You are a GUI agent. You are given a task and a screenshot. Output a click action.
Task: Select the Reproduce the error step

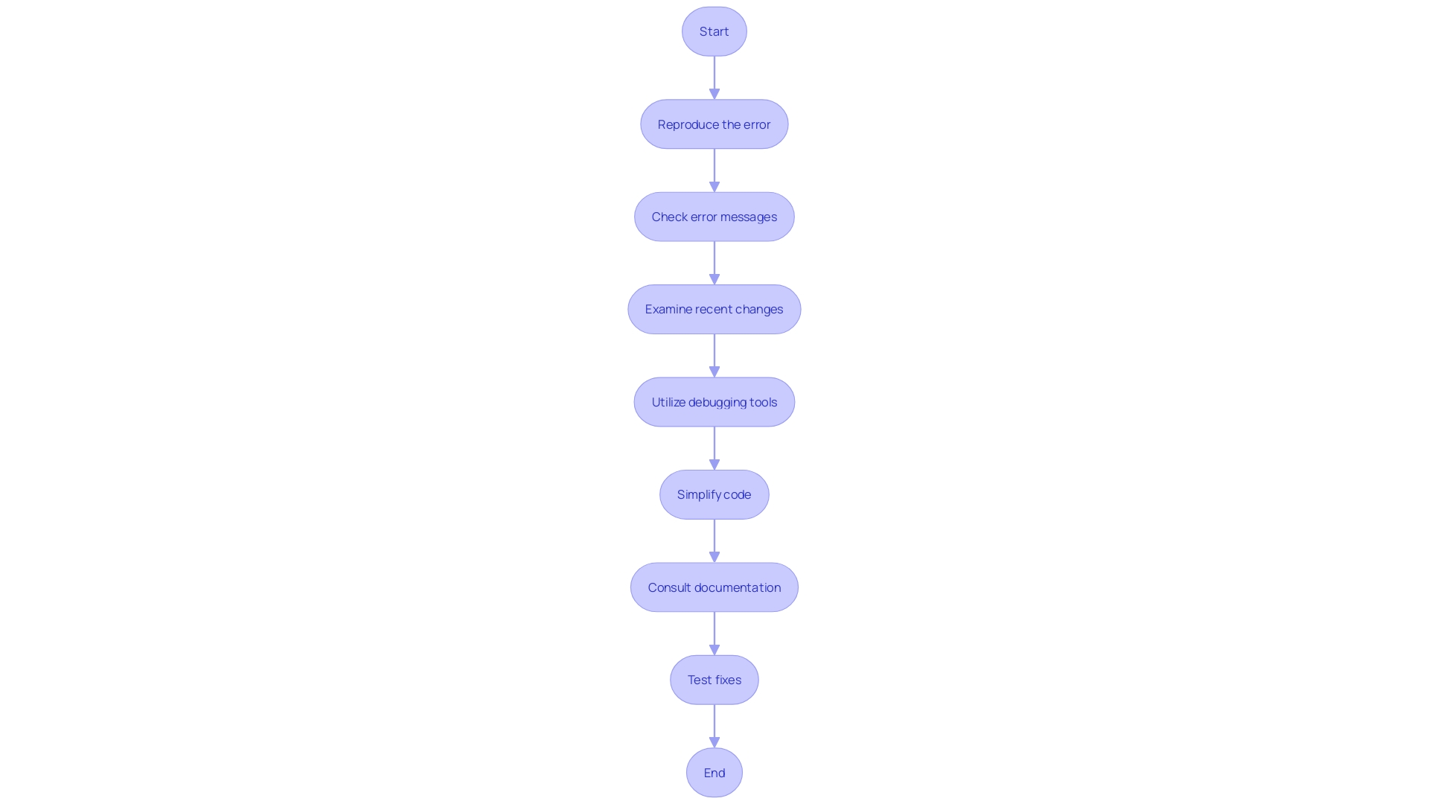pos(714,124)
